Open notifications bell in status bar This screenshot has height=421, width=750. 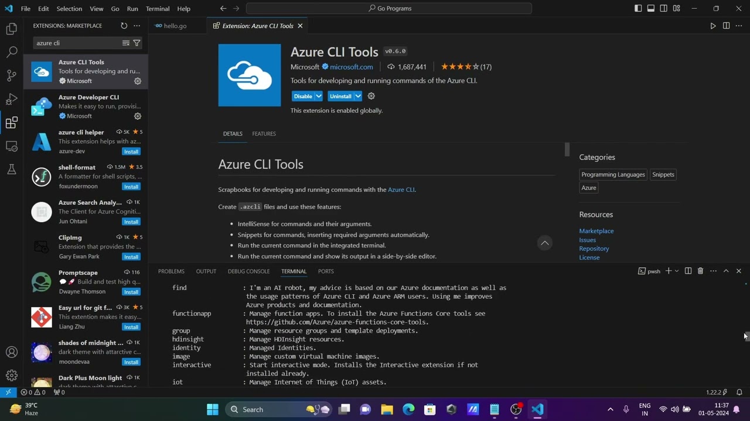pos(739,392)
